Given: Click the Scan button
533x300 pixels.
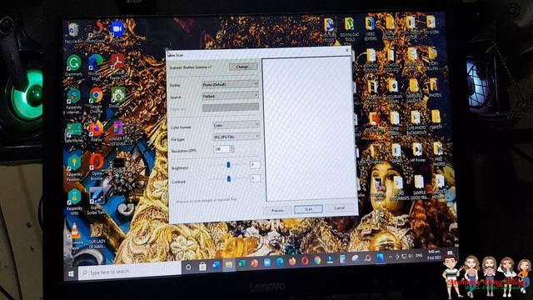Looking at the screenshot, I should 308,209.
